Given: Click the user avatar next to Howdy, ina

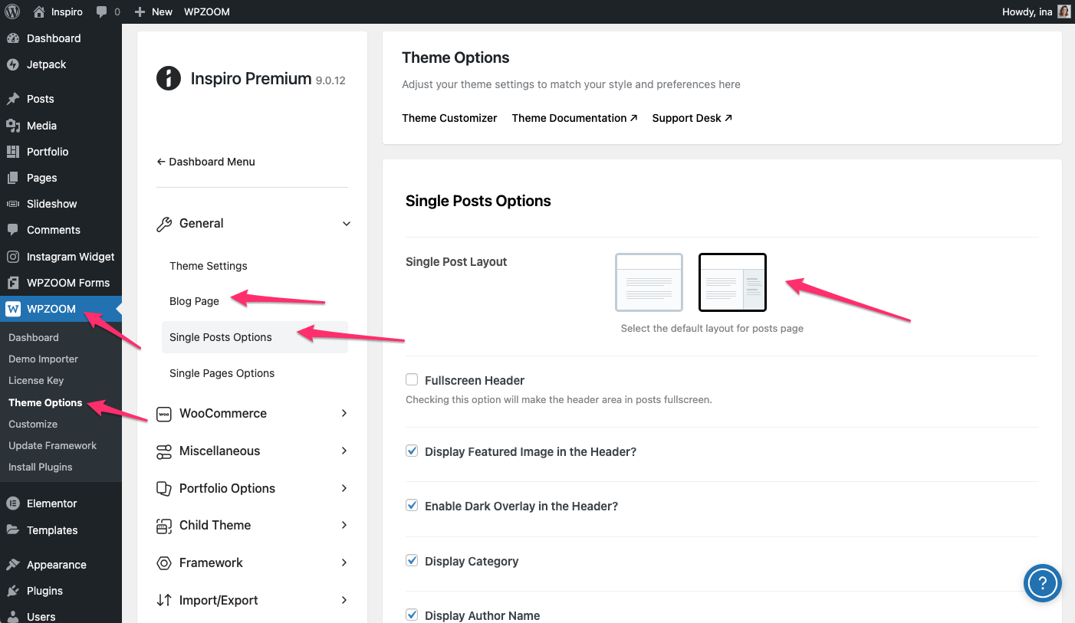Looking at the screenshot, I should tap(1063, 11).
